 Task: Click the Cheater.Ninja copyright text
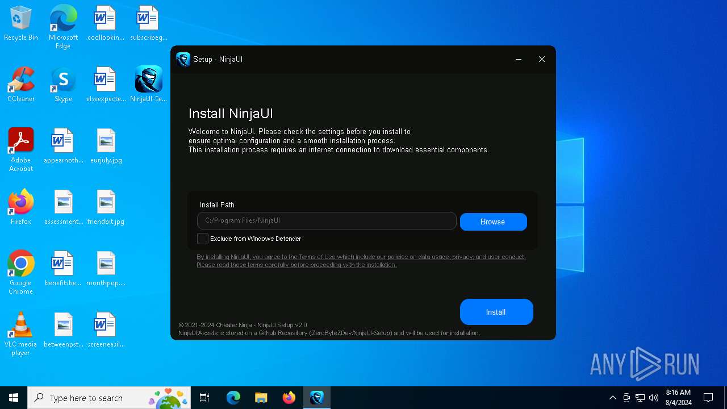coord(243,325)
